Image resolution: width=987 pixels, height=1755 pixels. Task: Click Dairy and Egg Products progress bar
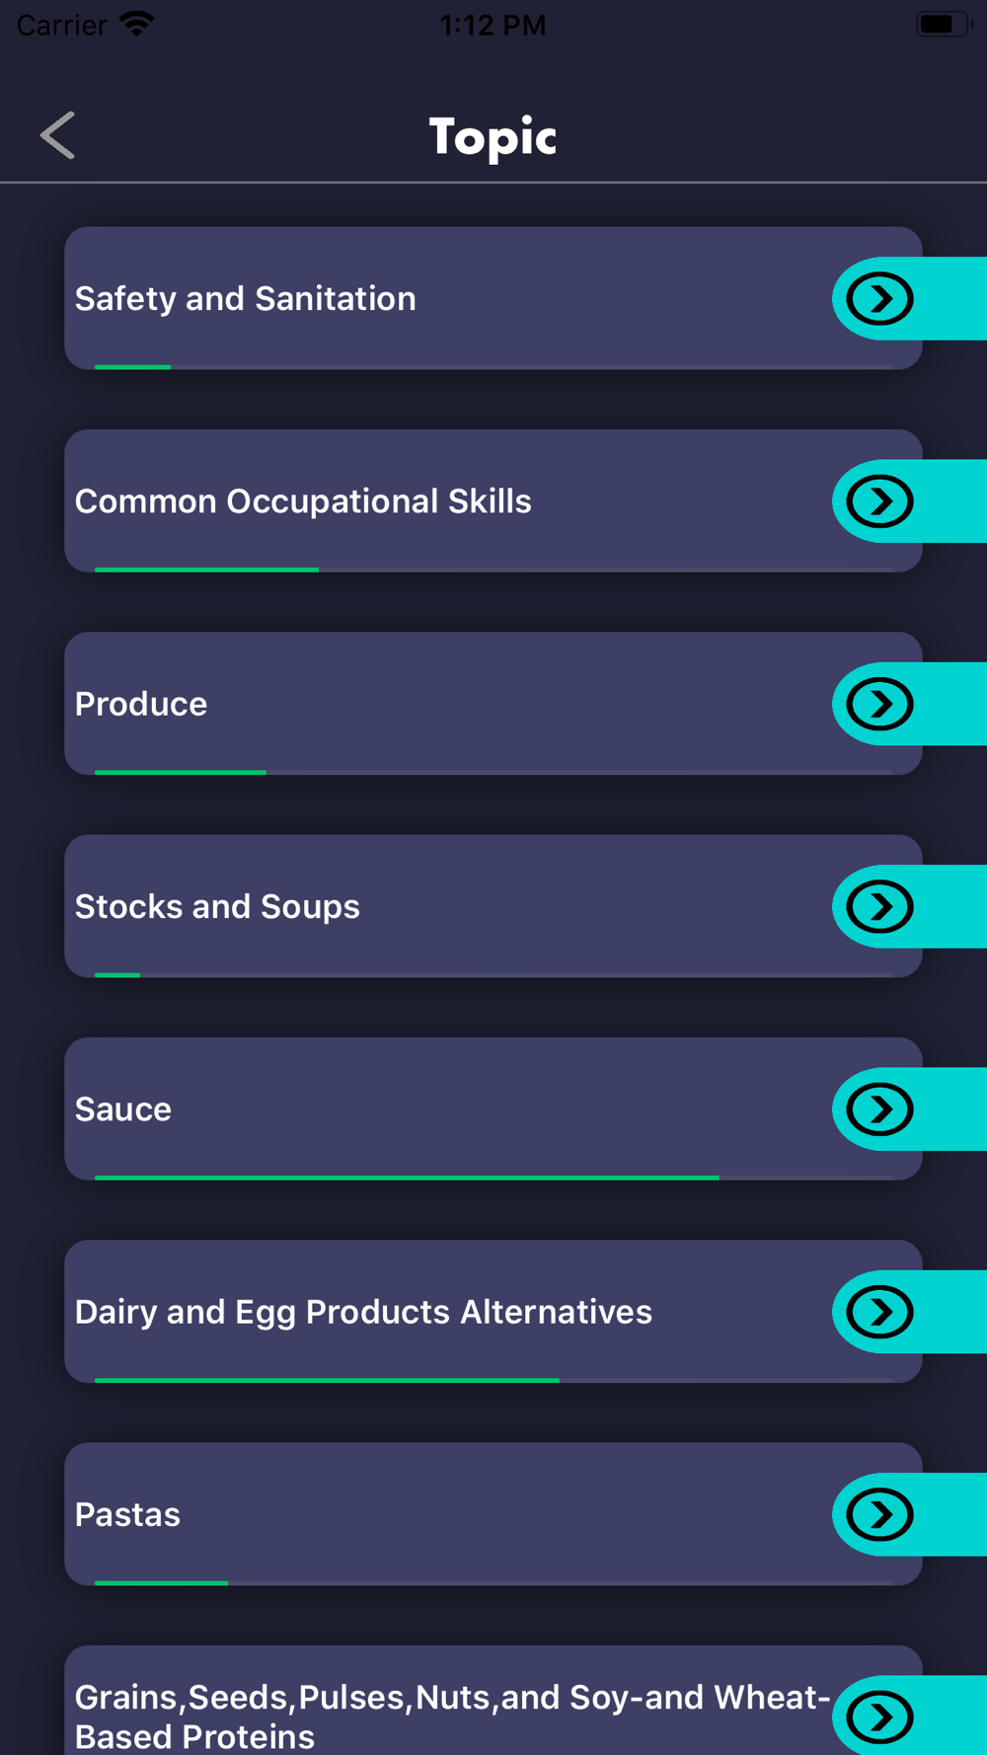point(493,1380)
